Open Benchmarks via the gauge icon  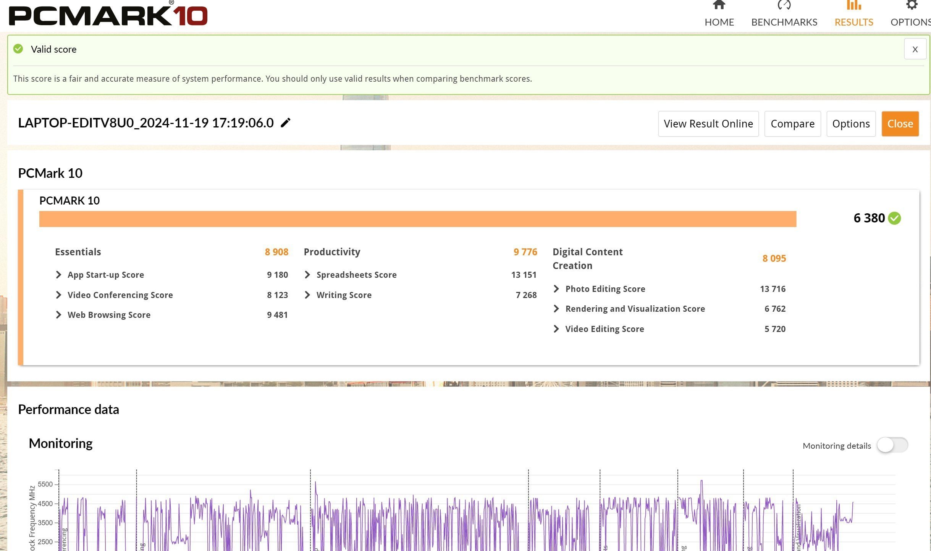(784, 5)
